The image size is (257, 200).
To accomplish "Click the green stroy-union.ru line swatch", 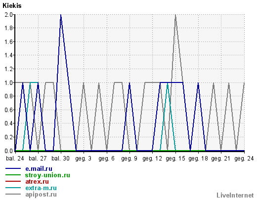I will coord(13,175).
